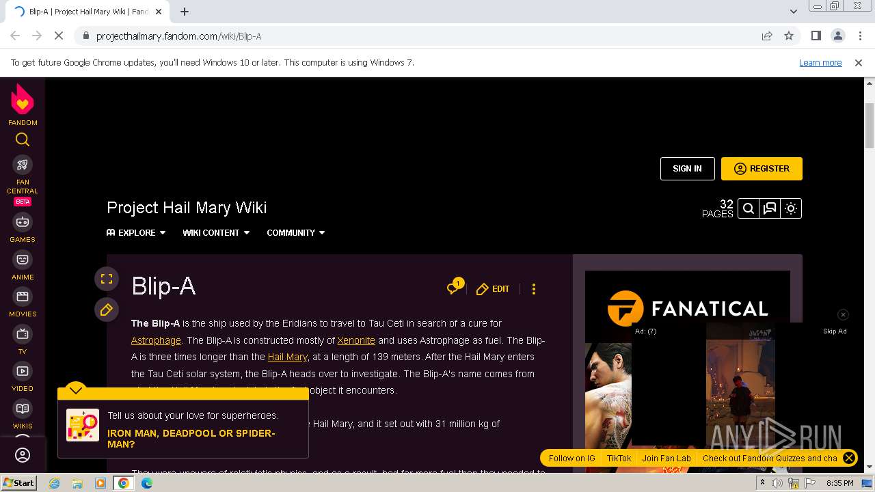
Task: Click Learn more about Chrome updates
Action: coord(820,63)
